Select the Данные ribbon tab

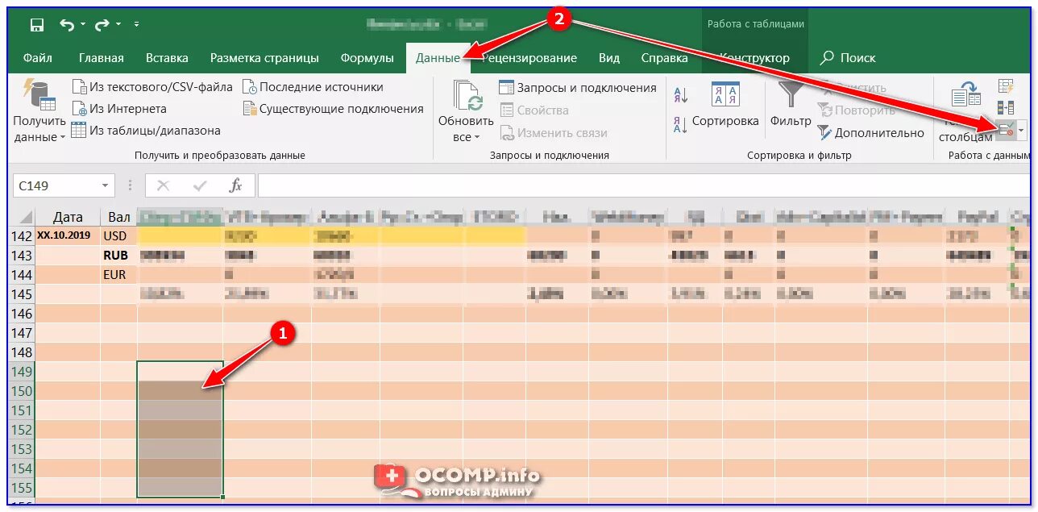(438, 58)
